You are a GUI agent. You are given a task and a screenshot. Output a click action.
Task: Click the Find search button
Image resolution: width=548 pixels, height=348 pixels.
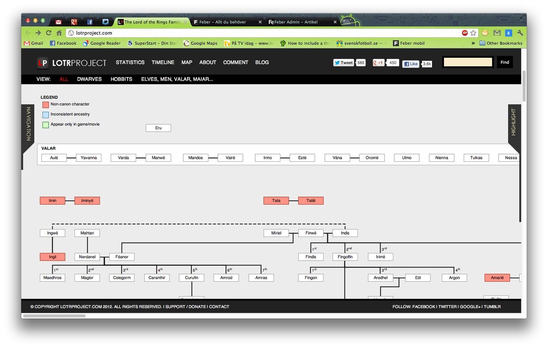[505, 62]
